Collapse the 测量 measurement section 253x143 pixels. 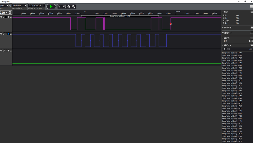[223, 12]
